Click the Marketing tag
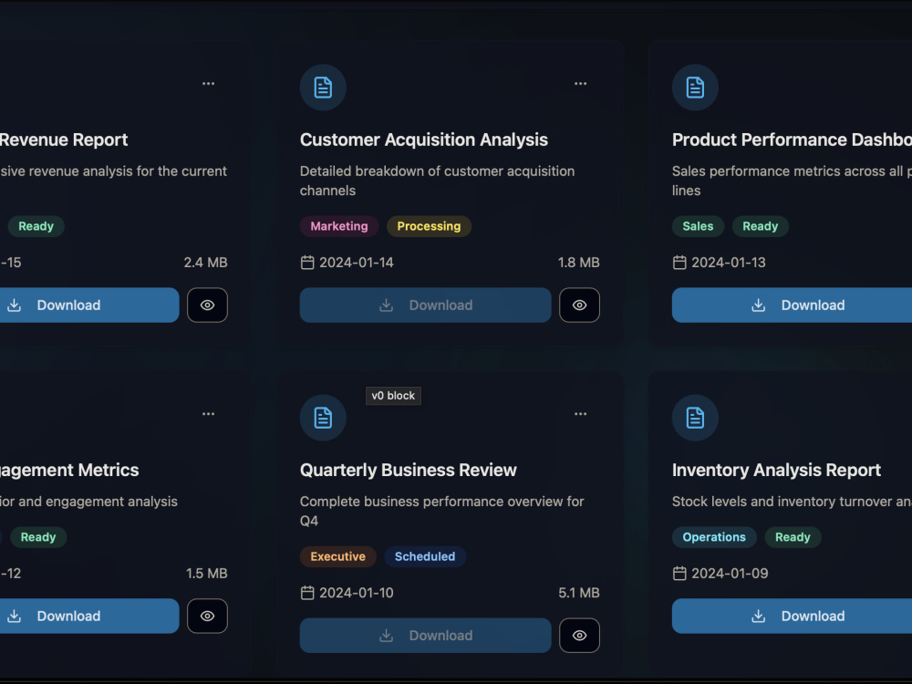 point(339,226)
